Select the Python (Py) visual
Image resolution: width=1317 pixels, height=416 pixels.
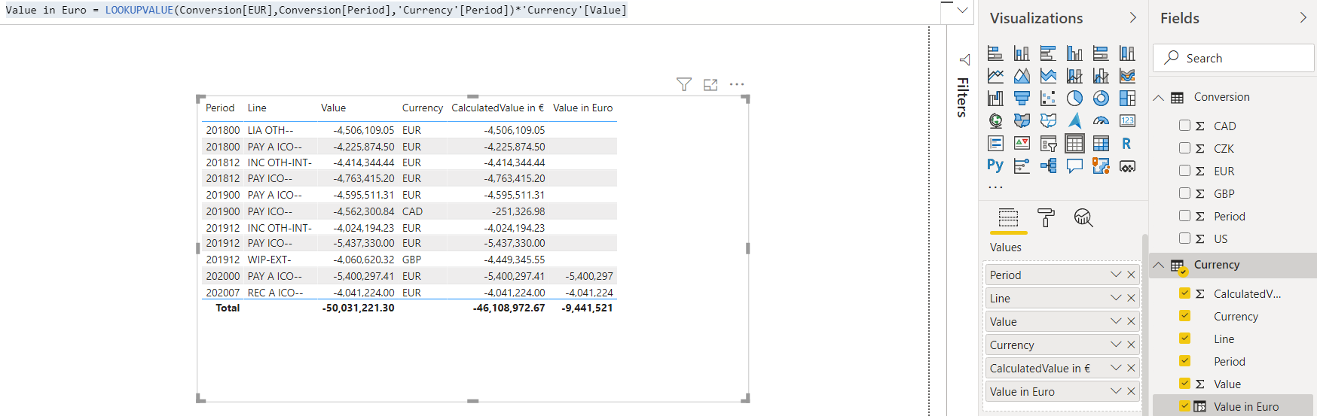pos(995,165)
